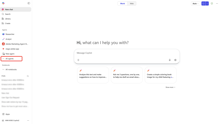Screen dimensions: 221x124
Task: Click the plus attach icon
Action: (x=78, y=60)
